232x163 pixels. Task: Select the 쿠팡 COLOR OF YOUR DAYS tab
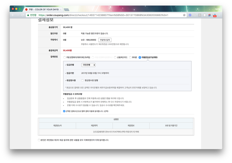point(43,9)
